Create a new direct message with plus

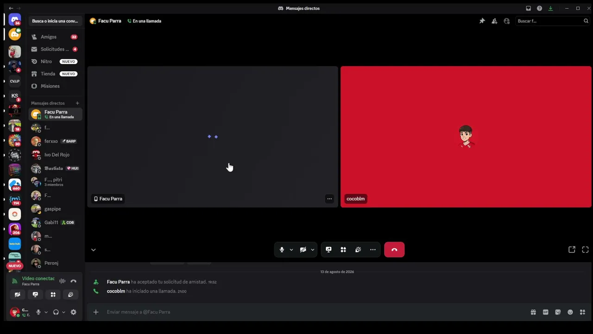tap(77, 103)
